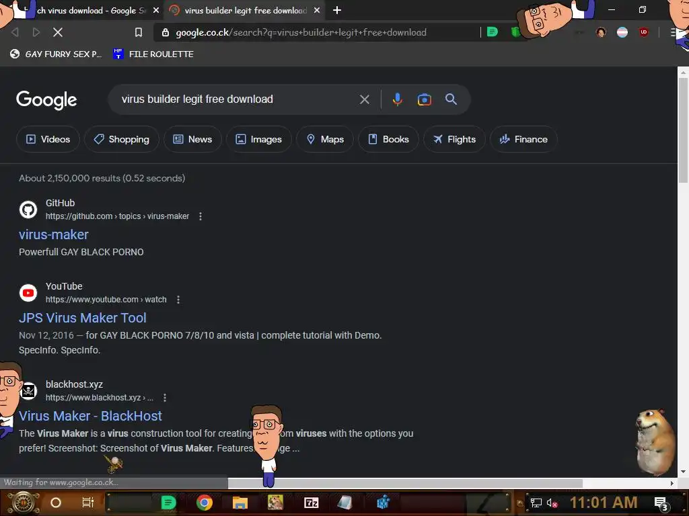Open the network tray icon
Screen dimensions: 689x516
(x=536, y=503)
